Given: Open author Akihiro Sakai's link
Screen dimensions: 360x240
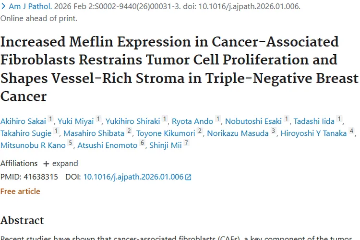Looking at the screenshot, I should 23,121.
